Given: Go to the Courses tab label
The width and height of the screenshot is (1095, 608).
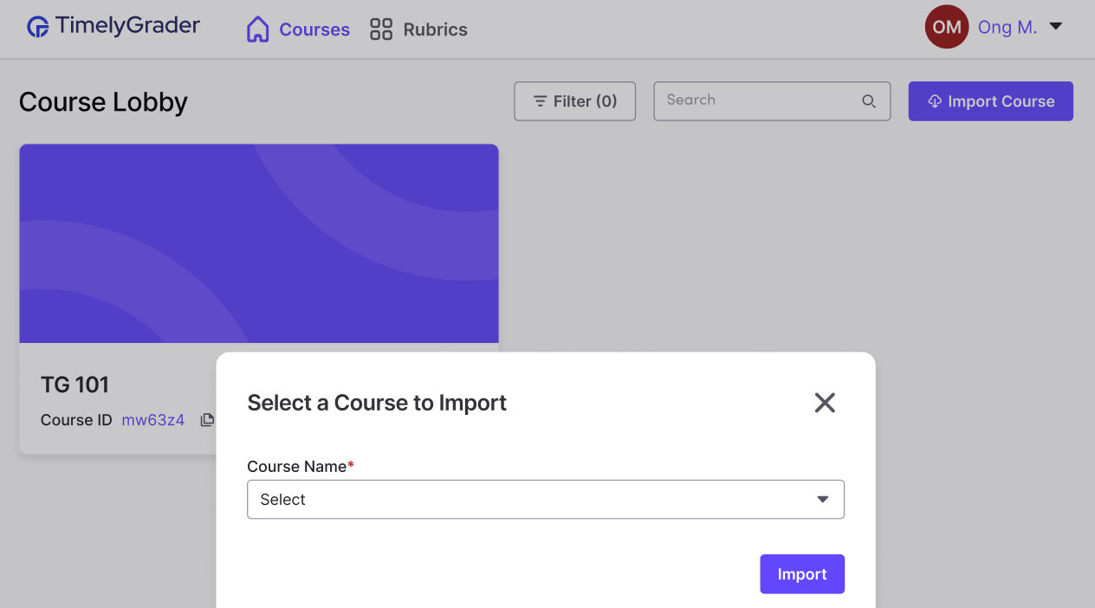Looking at the screenshot, I should tap(314, 29).
